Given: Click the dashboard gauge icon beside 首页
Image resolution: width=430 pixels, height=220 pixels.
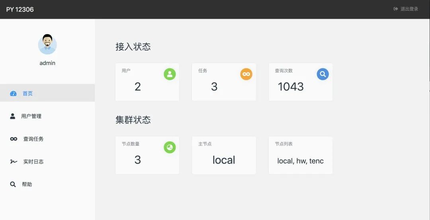Looking at the screenshot, I should pyautogui.click(x=13, y=94).
